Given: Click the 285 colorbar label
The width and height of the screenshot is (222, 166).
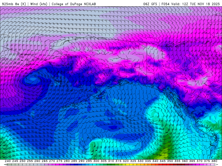Looking at the screenshot, I should point(74,161).
